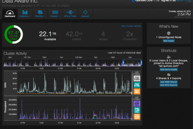The width and height of the screenshot is (193, 129).
Task: Click the IOPS Total 3.00k legend swatch
Action: pyautogui.click(x=137, y=78)
